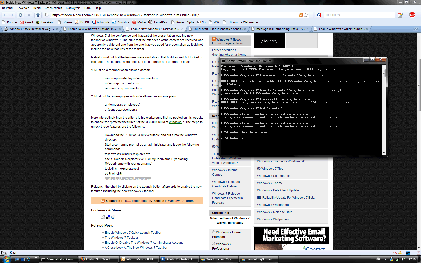
Task: Go forward using the Firefox forward arrow
Action: tap(12, 15)
